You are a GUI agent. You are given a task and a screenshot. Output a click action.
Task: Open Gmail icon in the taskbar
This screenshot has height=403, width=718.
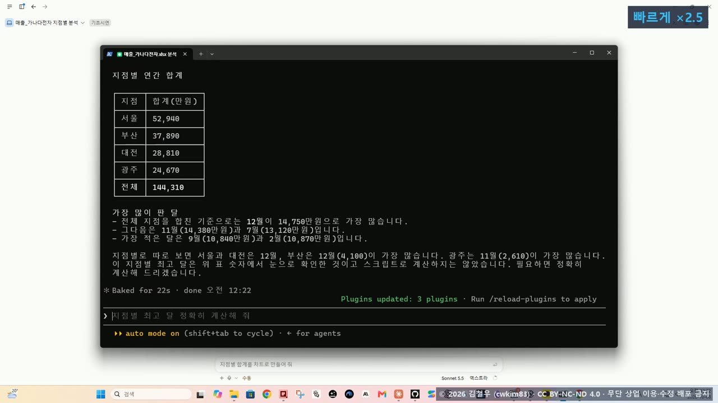[x=382, y=394]
